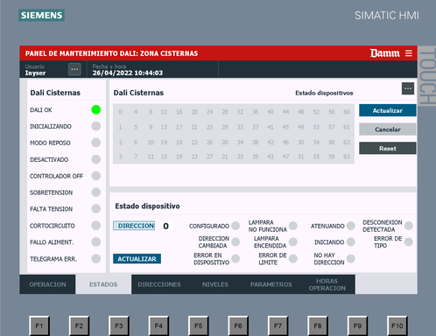This screenshot has width=436, height=336.
Task: Click the Siemens logo
Action: click(41, 15)
